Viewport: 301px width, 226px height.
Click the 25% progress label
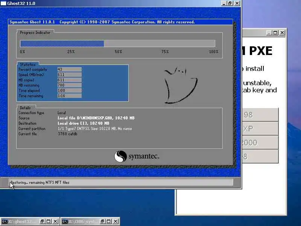[x=71, y=52]
